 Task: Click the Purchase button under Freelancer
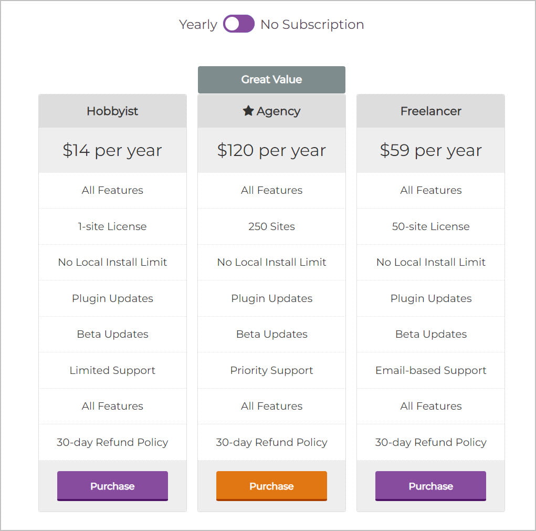click(430, 486)
